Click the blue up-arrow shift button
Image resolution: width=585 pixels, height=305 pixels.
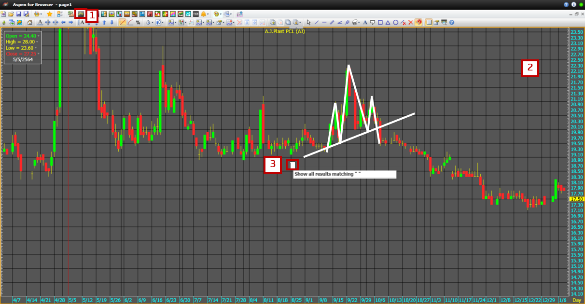point(104,22)
